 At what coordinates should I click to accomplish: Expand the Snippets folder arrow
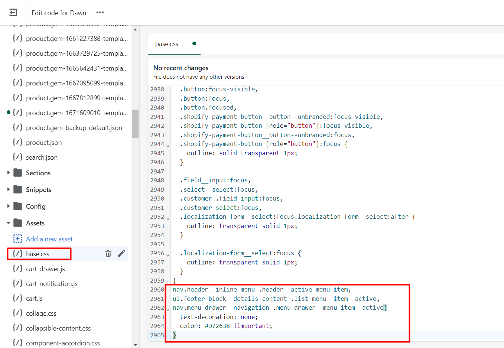point(8,189)
